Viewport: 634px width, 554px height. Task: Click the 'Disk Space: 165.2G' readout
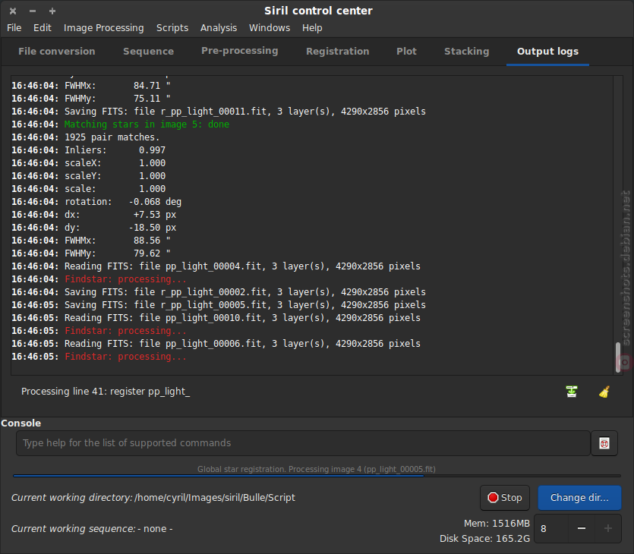(484, 539)
